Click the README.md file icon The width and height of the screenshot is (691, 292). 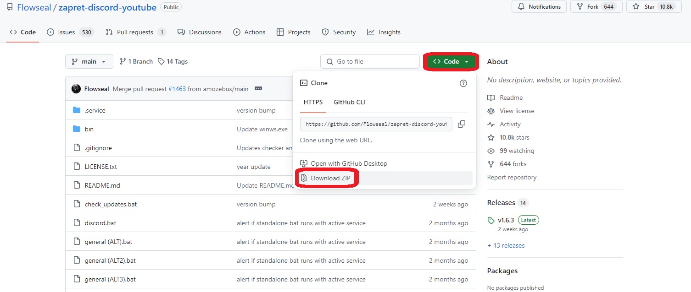(x=77, y=185)
